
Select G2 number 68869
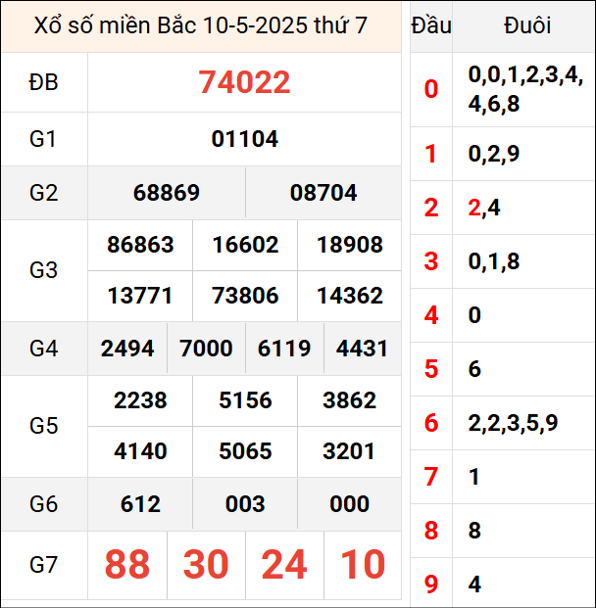[x=166, y=193]
